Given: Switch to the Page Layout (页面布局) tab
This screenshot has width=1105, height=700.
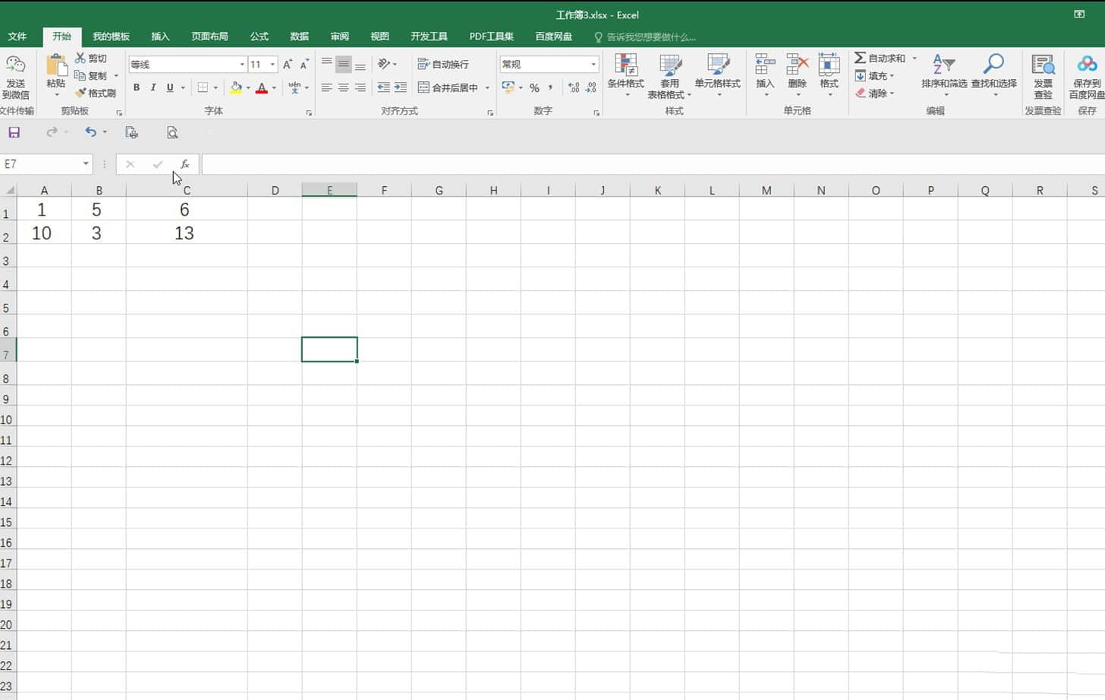Looking at the screenshot, I should pyautogui.click(x=209, y=36).
